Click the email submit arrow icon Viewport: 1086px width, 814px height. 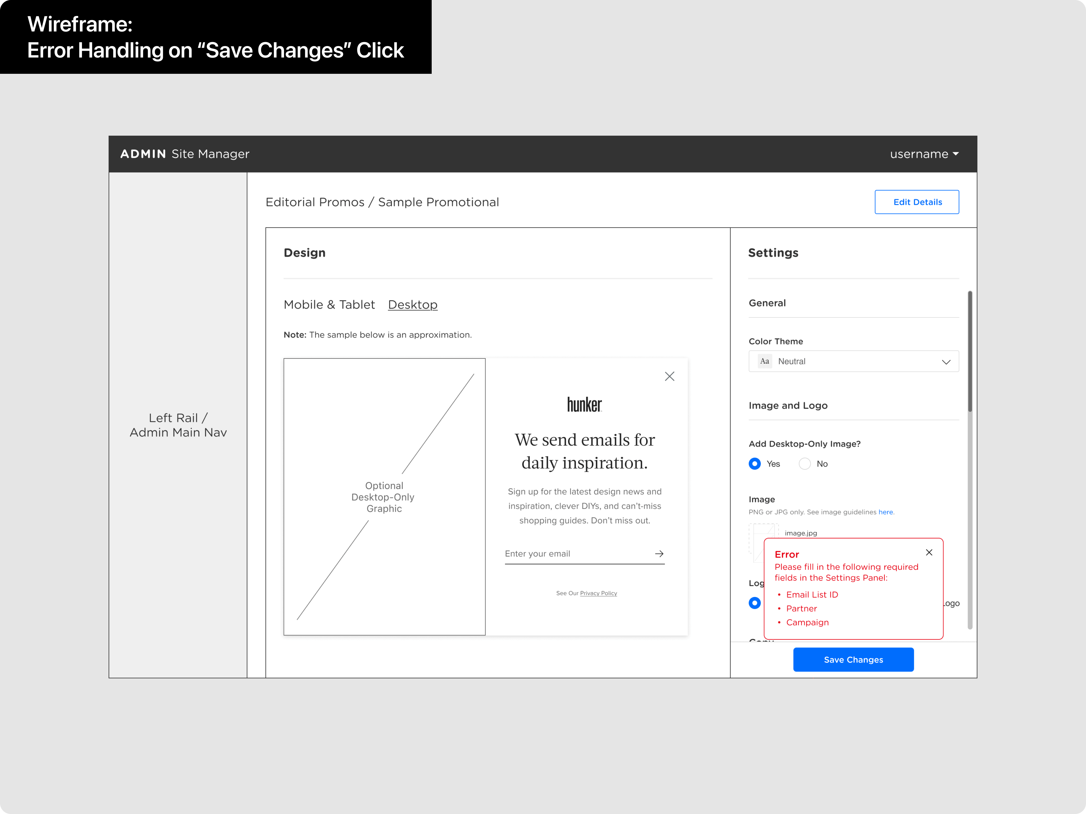click(659, 554)
